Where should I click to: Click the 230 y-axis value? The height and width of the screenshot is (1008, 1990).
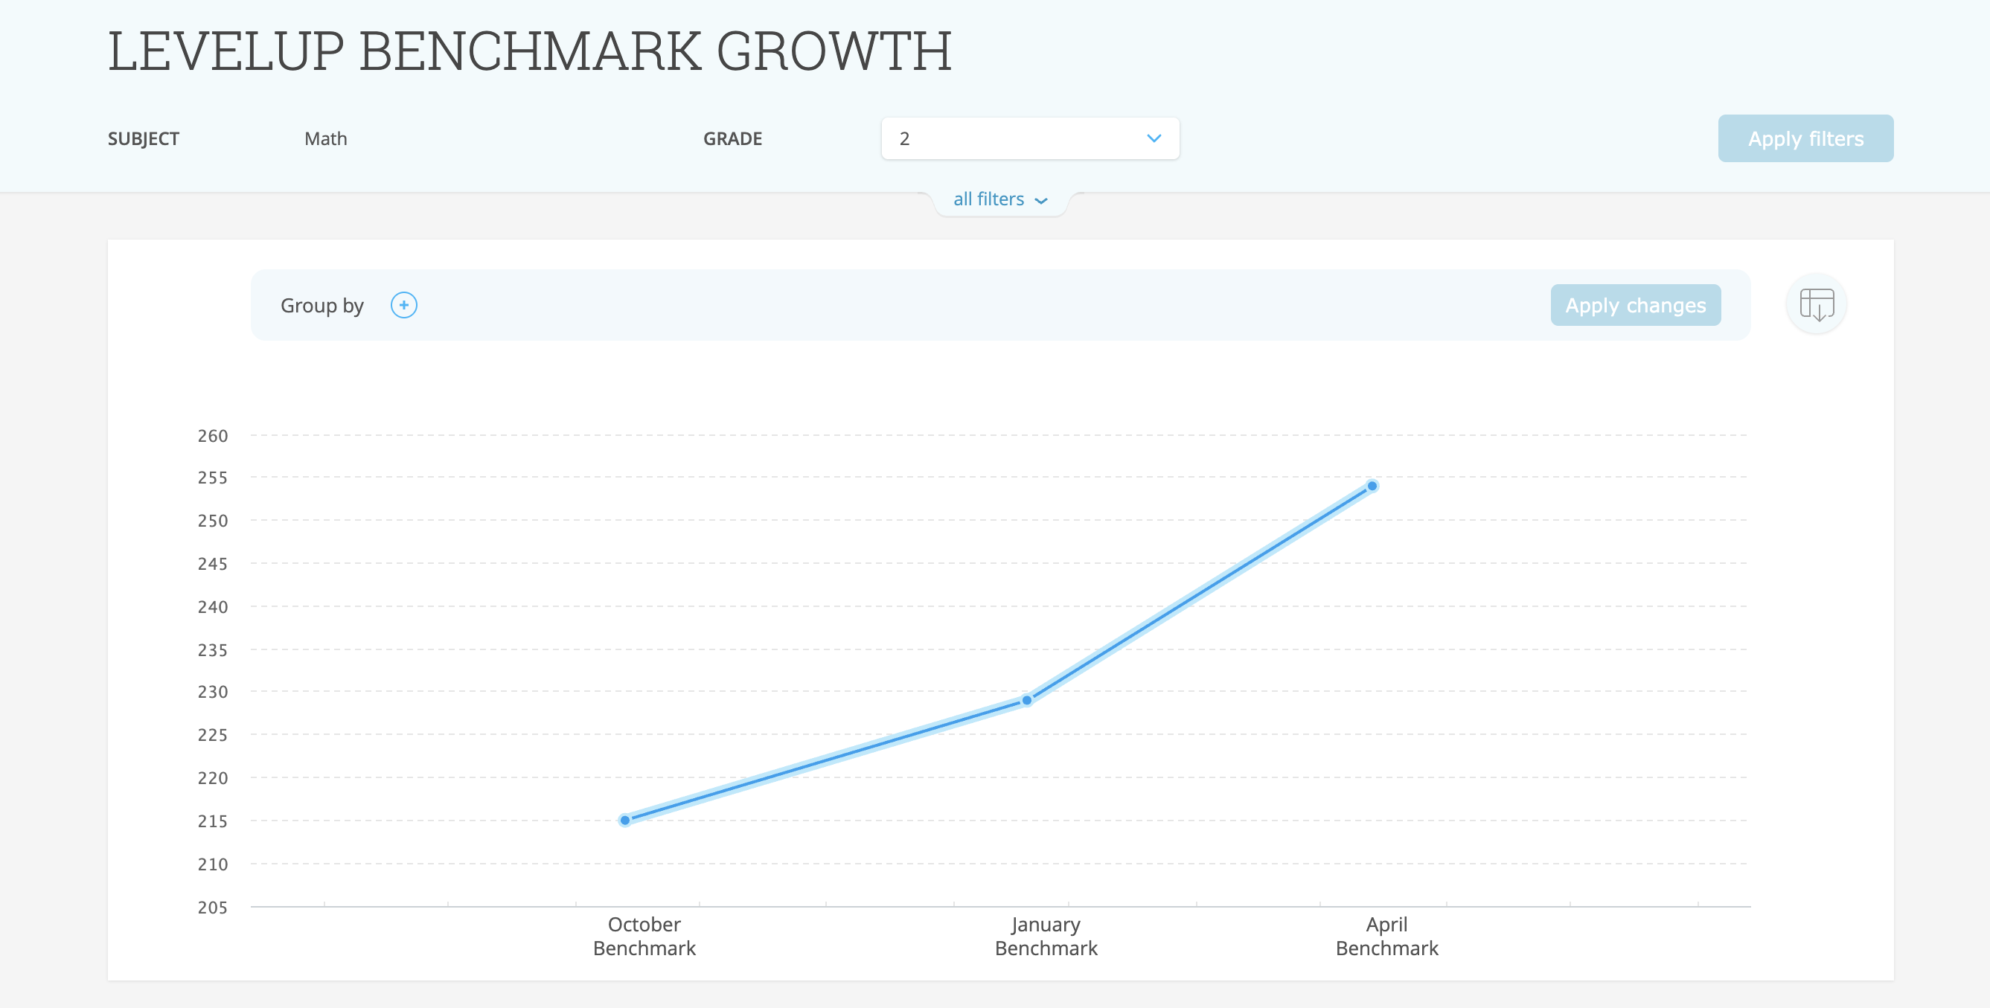212,692
